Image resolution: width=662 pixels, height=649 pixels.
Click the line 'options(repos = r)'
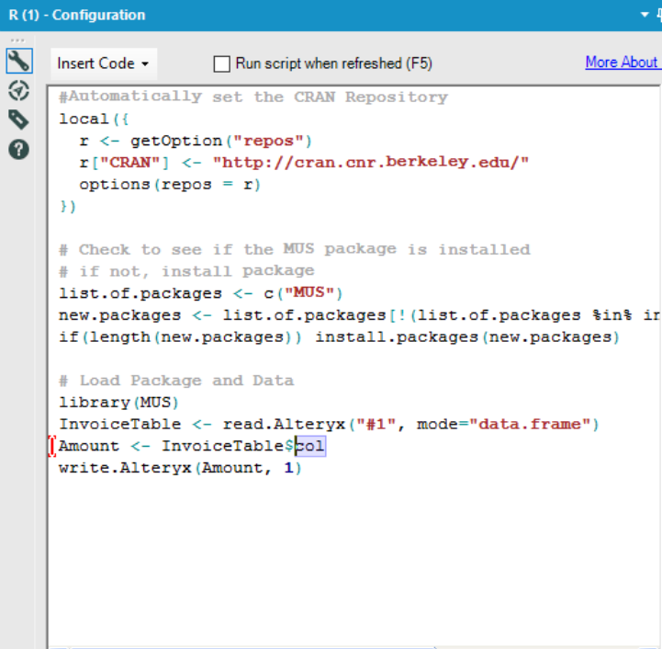click(170, 185)
